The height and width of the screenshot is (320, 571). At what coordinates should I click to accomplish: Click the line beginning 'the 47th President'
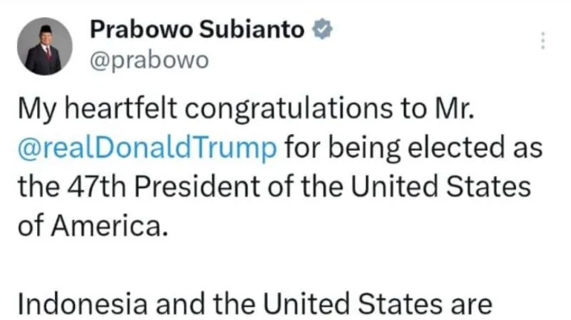click(274, 186)
